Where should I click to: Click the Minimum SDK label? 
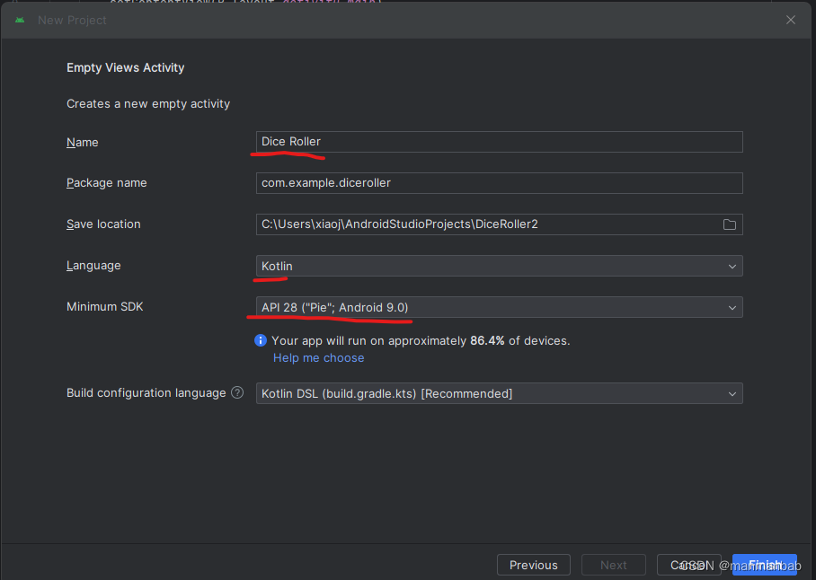104,307
